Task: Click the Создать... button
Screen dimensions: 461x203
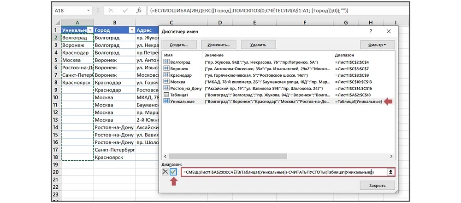Action: pyautogui.click(x=178, y=45)
